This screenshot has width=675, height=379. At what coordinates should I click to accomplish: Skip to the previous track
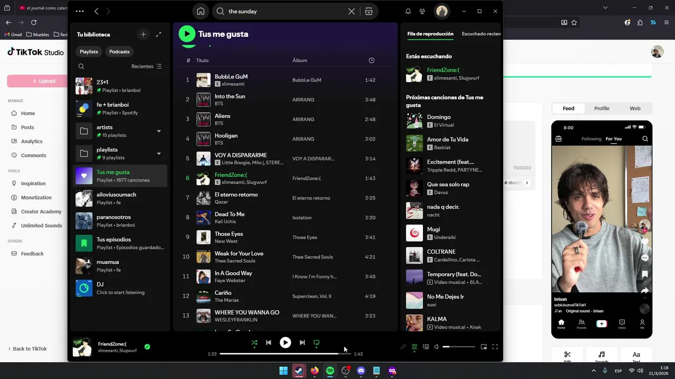(x=268, y=343)
